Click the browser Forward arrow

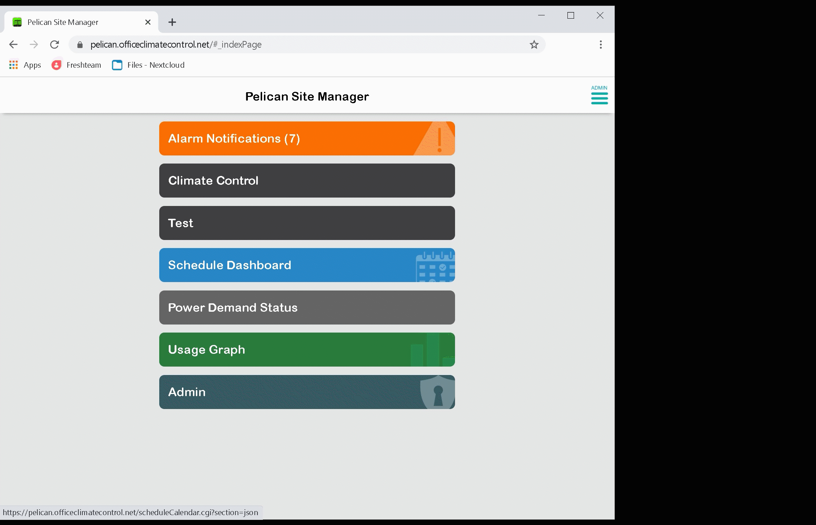pos(34,45)
